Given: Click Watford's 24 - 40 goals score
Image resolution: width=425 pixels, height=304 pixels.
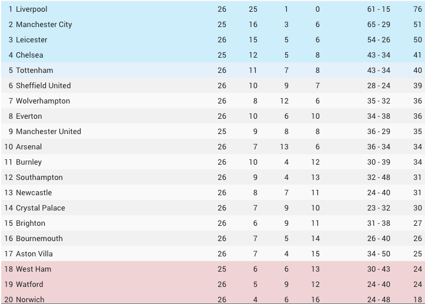Looking at the screenshot, I should click(378, 285).
